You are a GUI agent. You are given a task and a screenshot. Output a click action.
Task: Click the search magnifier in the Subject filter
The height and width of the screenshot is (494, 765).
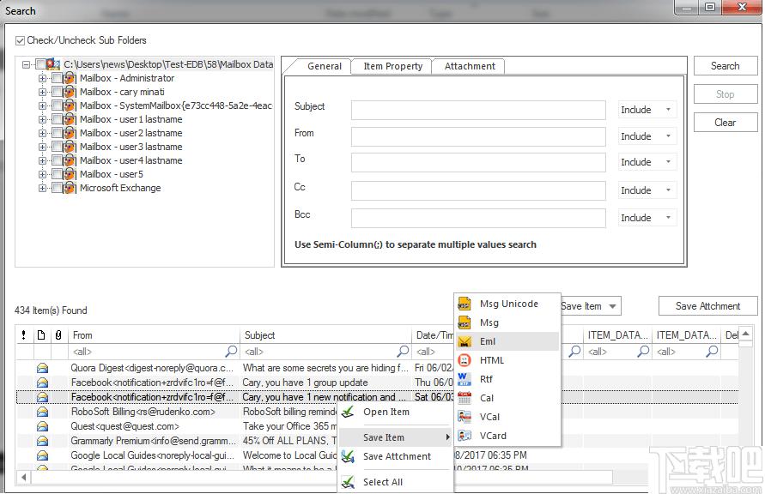point(403,352)
